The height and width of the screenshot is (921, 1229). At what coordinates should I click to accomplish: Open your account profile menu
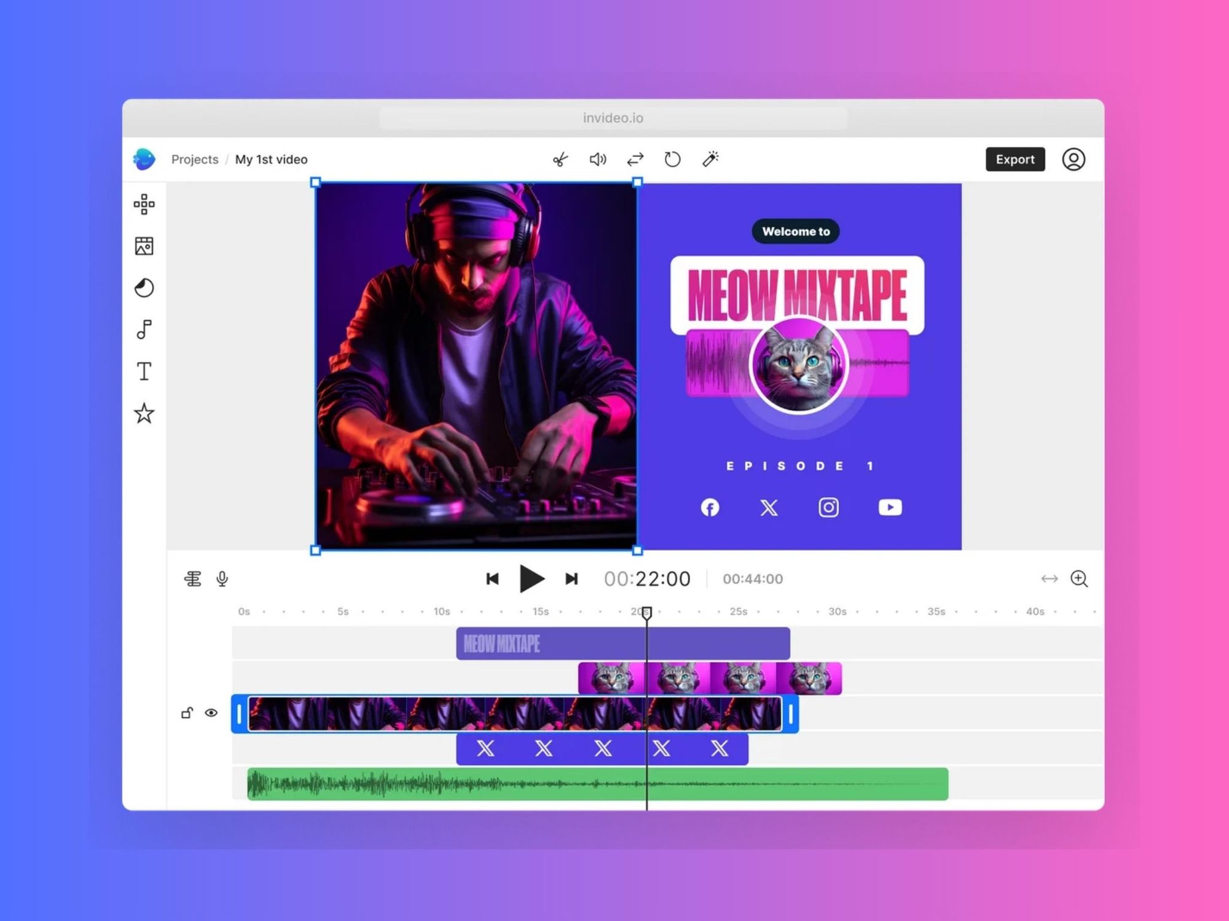coord(1073,159)
